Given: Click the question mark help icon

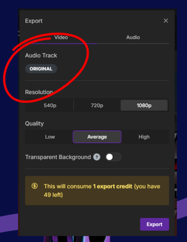Looking at the screenshot, I should [97, 157].
